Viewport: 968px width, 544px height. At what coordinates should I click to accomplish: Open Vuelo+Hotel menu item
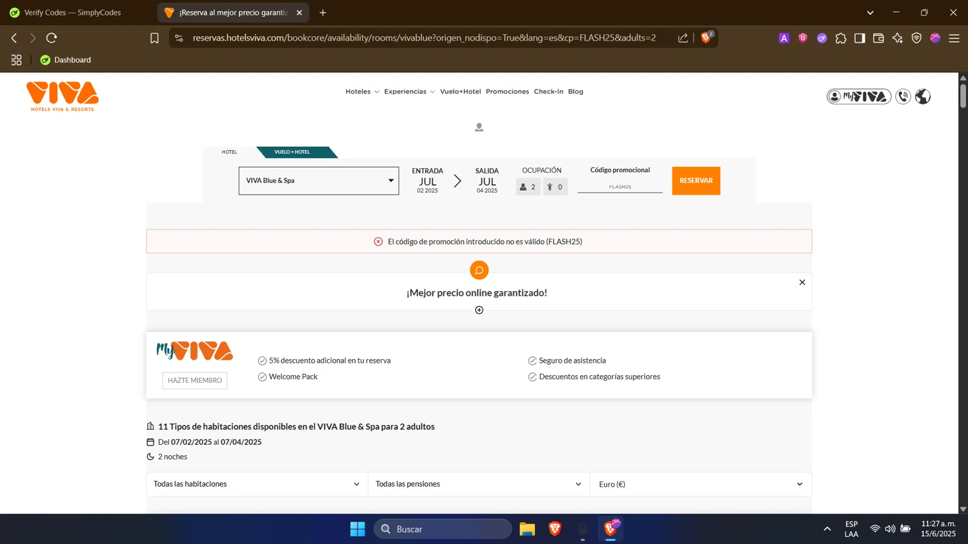click(460, 92)
